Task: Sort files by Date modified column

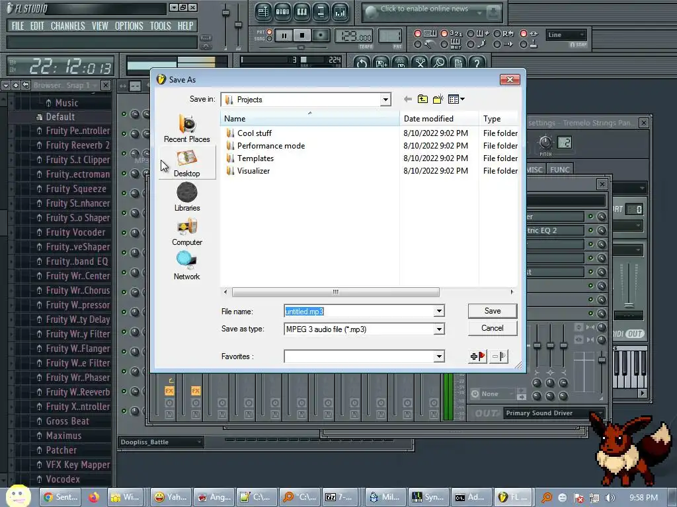Action: [439, 119]
